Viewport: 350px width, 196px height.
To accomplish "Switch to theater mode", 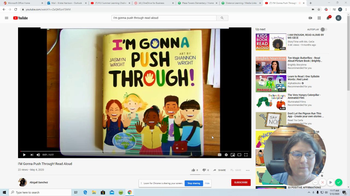I will pyautogui.click(x=239, y=155).
